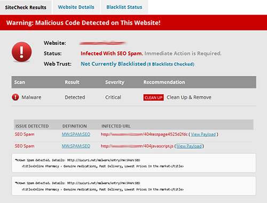267x203 pixels.
Task: Click the large red exclamation warning icon
Action: click(x=22, y=52)
